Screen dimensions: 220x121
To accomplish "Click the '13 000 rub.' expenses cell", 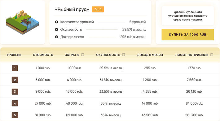I will [x=74, y=92].
